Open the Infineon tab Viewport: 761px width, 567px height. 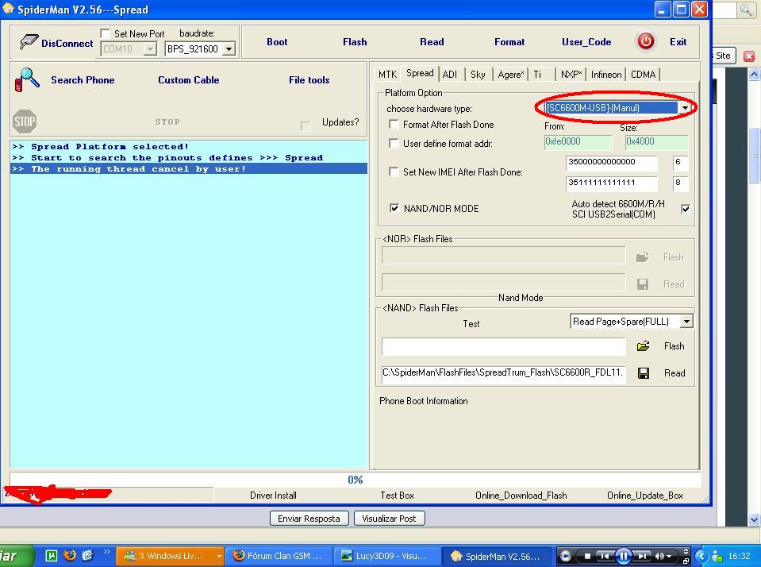pyautogui.click(x=606, y=75)
